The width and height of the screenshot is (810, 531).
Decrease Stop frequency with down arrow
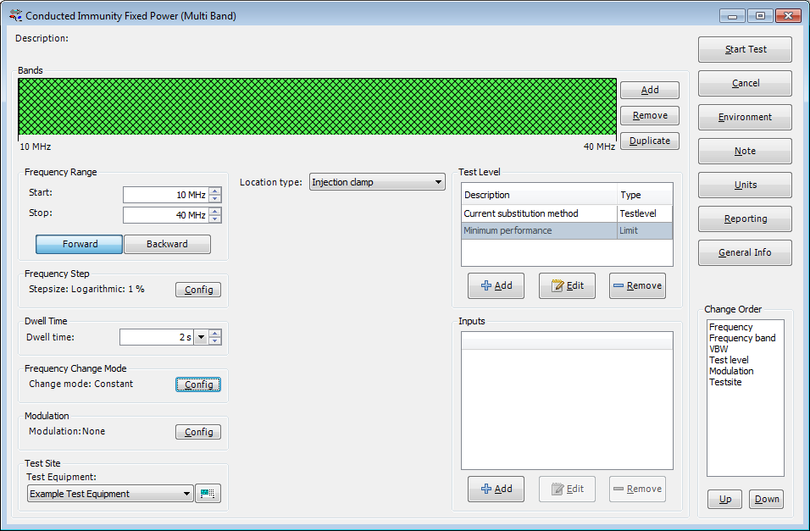[215, 219]
